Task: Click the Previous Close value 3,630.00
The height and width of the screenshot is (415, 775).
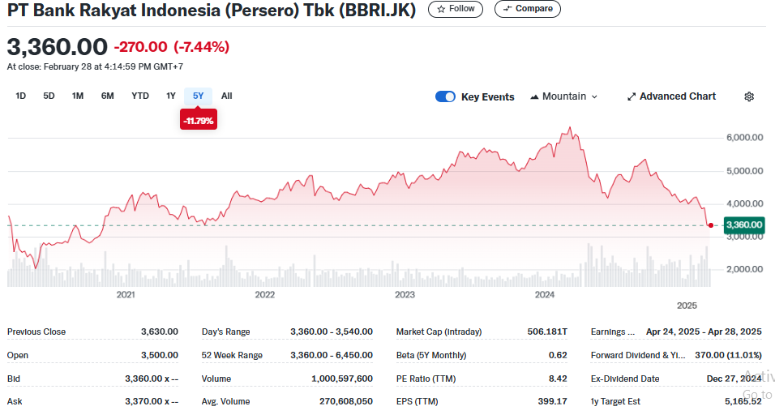Action: (x=160, y=332)
